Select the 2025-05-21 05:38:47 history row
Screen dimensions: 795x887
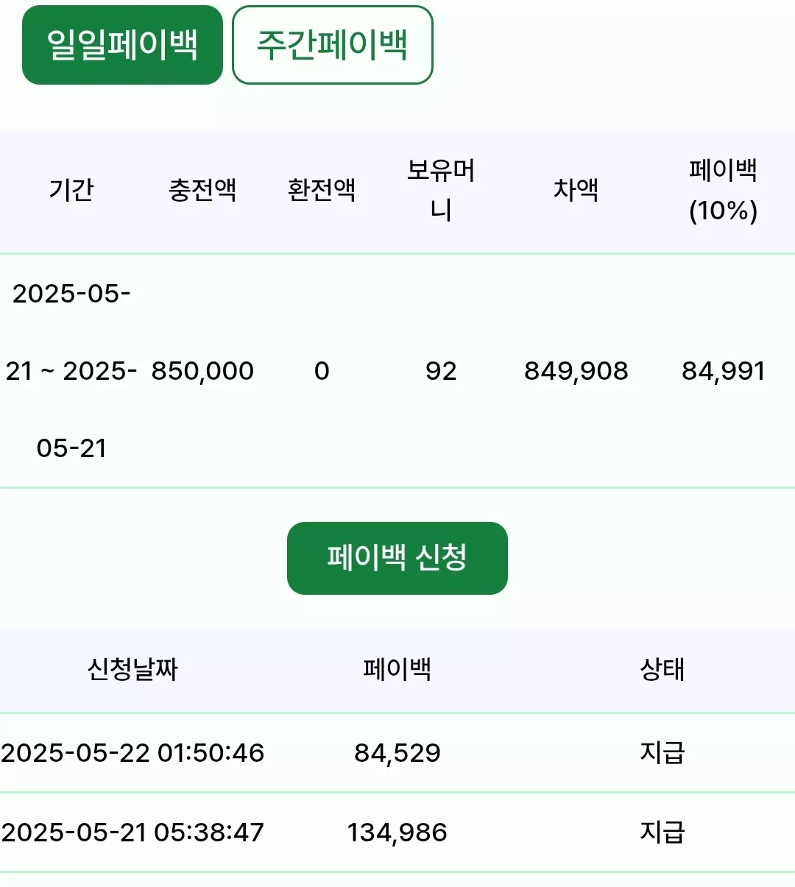[397, 833]
